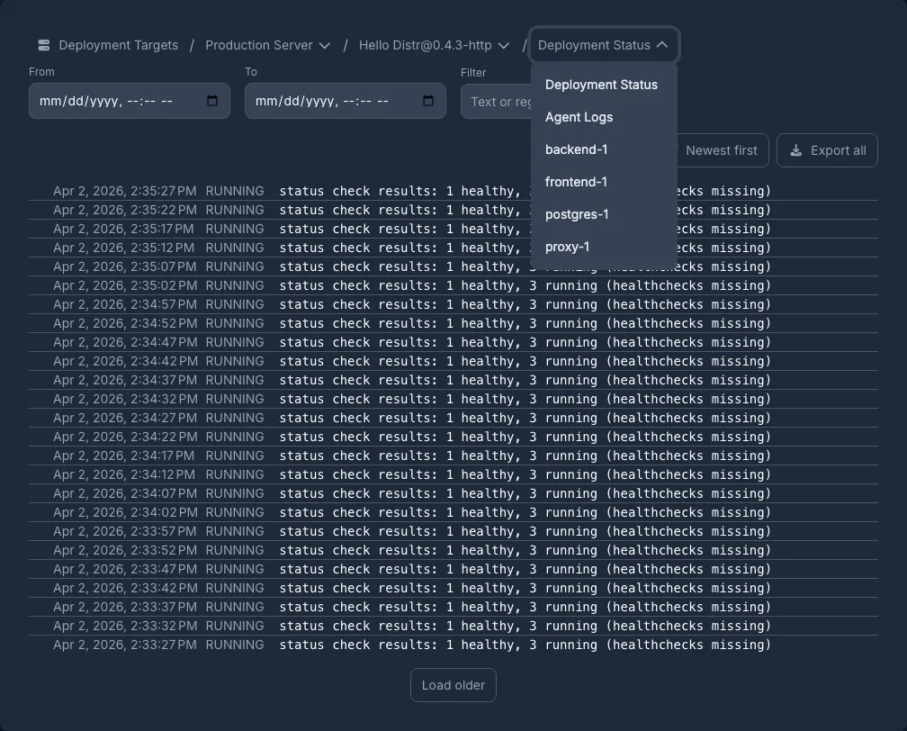Viewport: 907px width, 731px height.
Task: Choose frontend-1 in the dropdown list
Action: (x=576, y=182)
